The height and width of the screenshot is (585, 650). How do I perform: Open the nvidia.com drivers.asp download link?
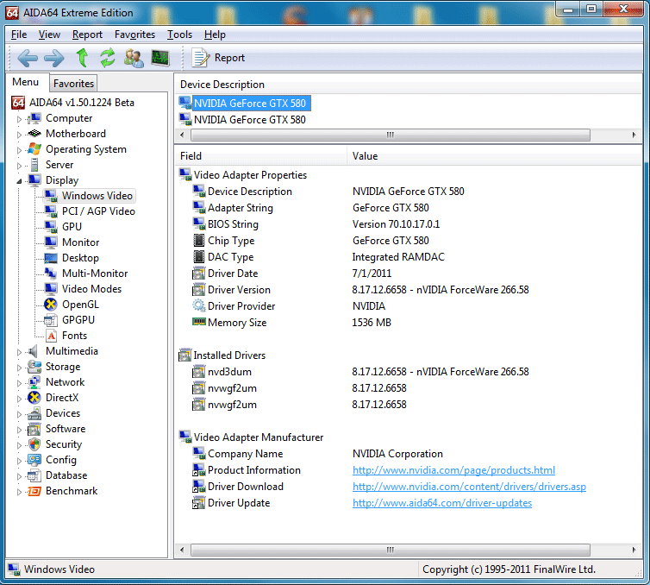point(469,487)
